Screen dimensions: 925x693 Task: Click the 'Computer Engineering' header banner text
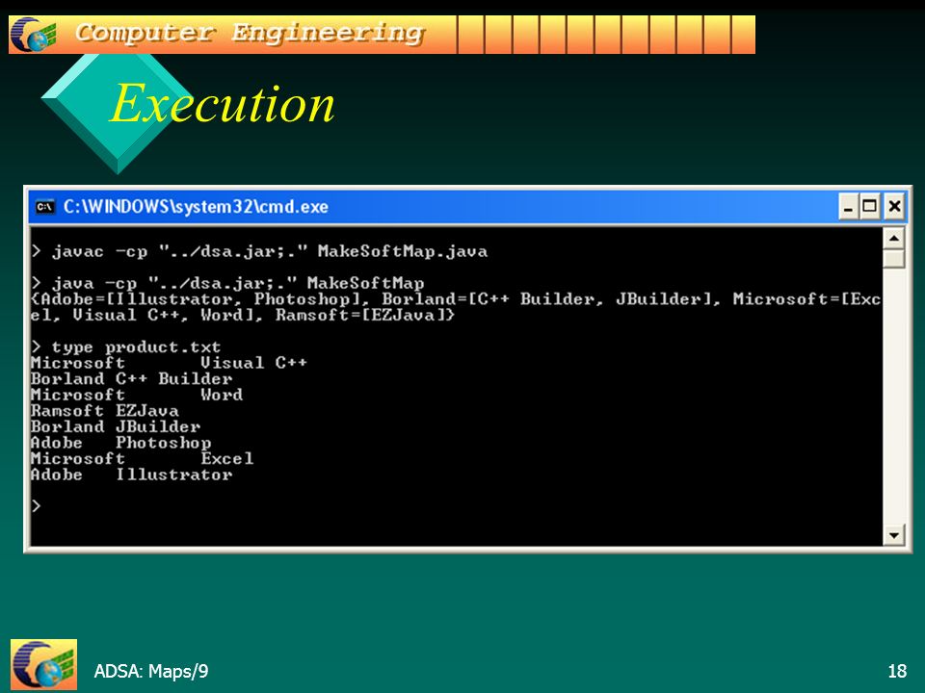[250, 33]
